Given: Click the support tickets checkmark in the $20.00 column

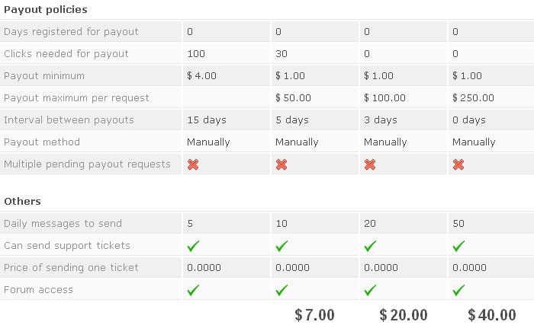Looking at the screenshot, I should (x=371, y=246).
